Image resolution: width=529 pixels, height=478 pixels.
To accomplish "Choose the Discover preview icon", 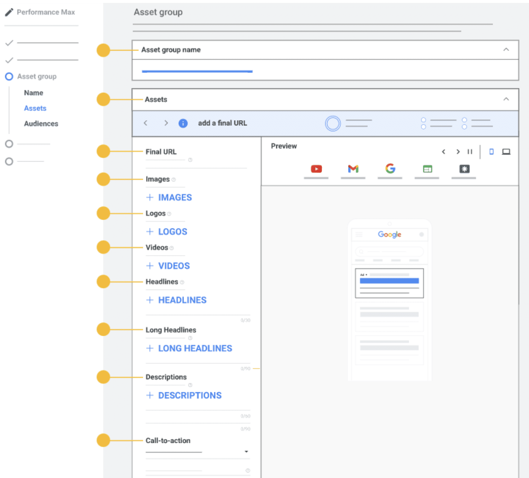I will [x=464, y=169].
